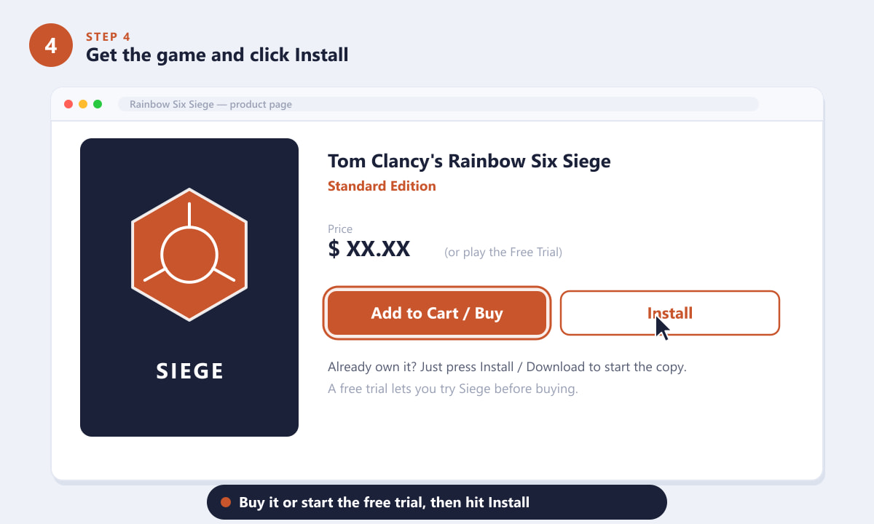The height and width of the screenshot is (524, 874).
Task: Click the 'Already own it?' hint text
Action: pyautogui.click(x=507, y=367)
